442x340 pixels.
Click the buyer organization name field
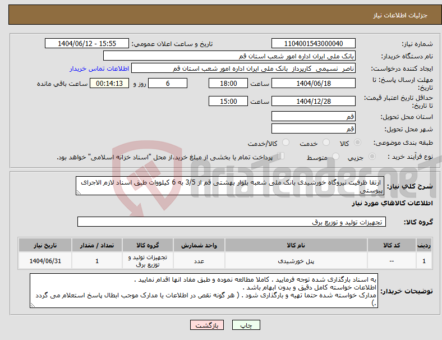click(229, 56)
